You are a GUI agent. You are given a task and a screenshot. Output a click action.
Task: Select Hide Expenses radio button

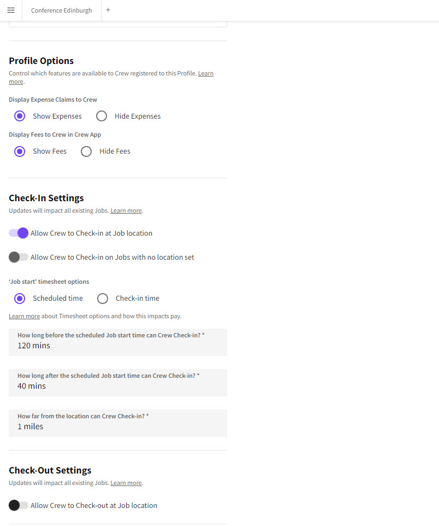[x=102, y=116]
